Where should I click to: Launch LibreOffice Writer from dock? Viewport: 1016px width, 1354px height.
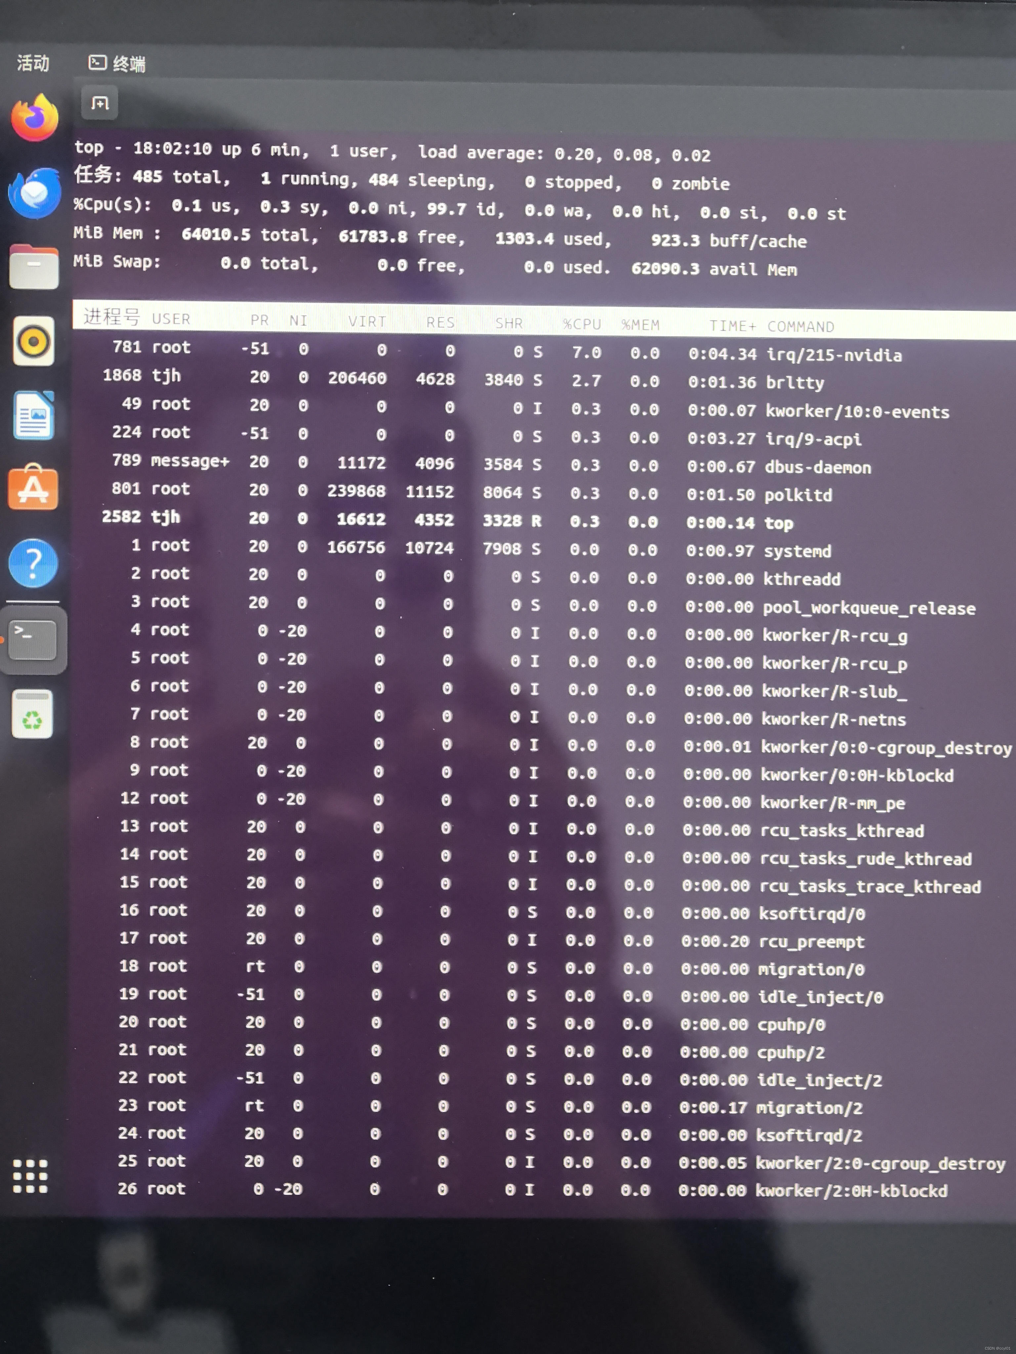pyautogui.click(x=34, y=416)
